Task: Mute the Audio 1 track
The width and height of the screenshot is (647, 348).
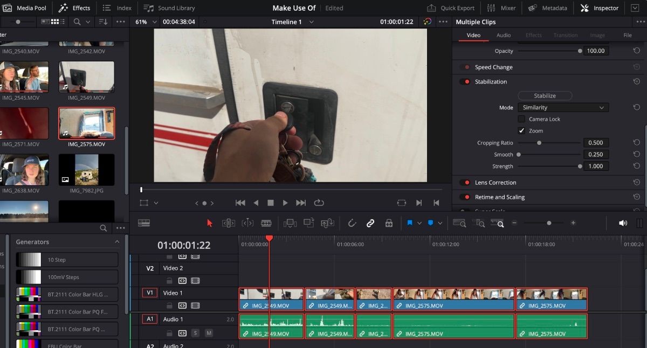Action: click(209, 333)
